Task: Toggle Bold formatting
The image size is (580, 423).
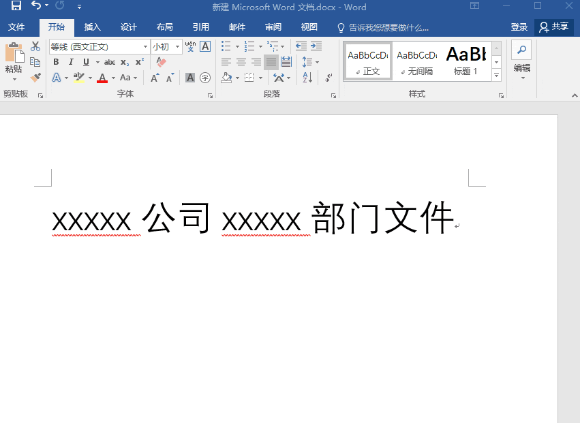Action: pyautogui.click(x=56, y=62)
